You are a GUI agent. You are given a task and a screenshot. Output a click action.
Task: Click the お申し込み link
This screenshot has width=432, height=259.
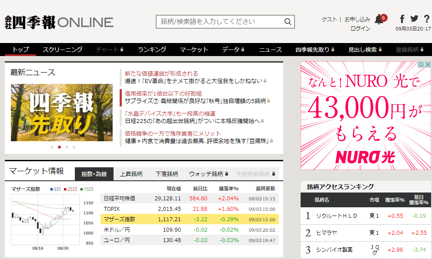[x=357, y=20]
